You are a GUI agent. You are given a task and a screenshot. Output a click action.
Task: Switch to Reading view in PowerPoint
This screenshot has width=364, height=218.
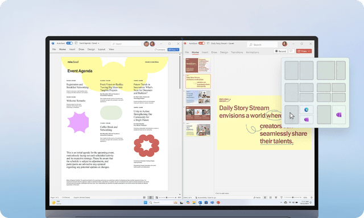pyautogui.click(x=276, y=198)
